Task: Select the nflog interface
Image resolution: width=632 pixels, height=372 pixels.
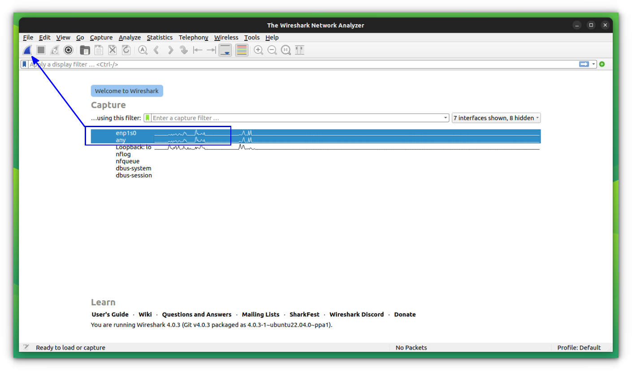Action: (316, 154)
